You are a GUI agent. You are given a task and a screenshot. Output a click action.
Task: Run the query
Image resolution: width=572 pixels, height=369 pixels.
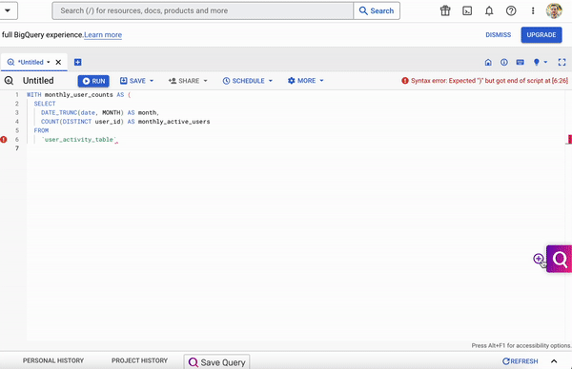pos(93,81)
